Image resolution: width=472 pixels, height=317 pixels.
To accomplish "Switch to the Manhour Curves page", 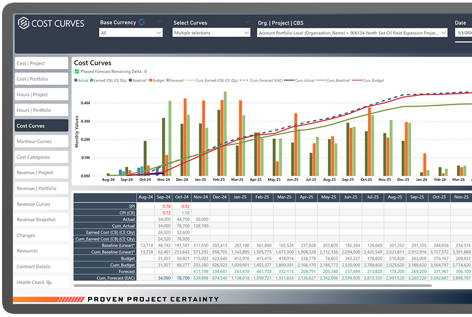I will (x=41, y=141).
